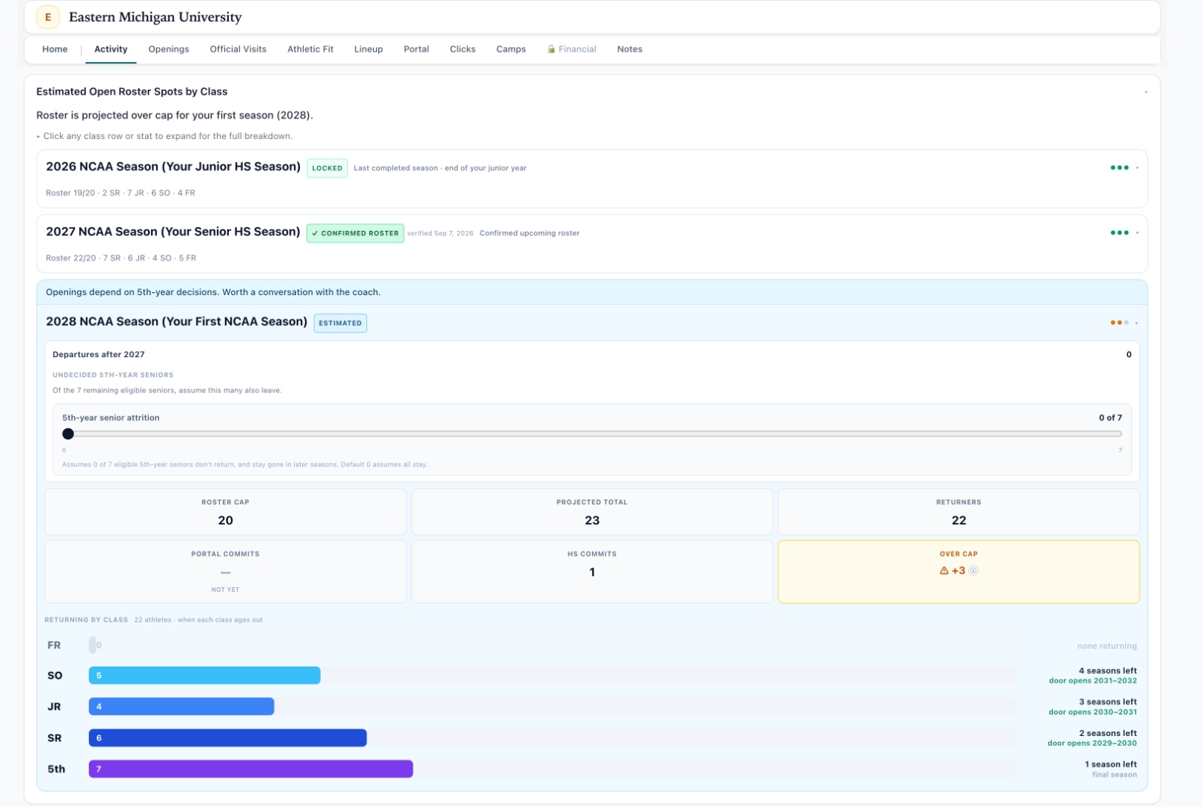Click 'Roster 19/20 · 2 SR · 7 JR' summary

point(120,193)
